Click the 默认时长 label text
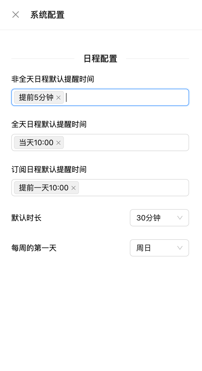The height and width of the screenshot is (371, 202). click(x=26, y=218)
